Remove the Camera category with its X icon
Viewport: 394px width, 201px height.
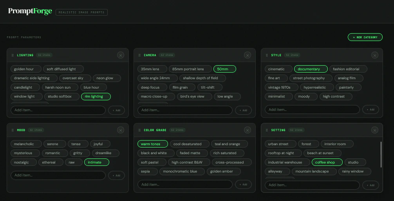pos(248,55)
